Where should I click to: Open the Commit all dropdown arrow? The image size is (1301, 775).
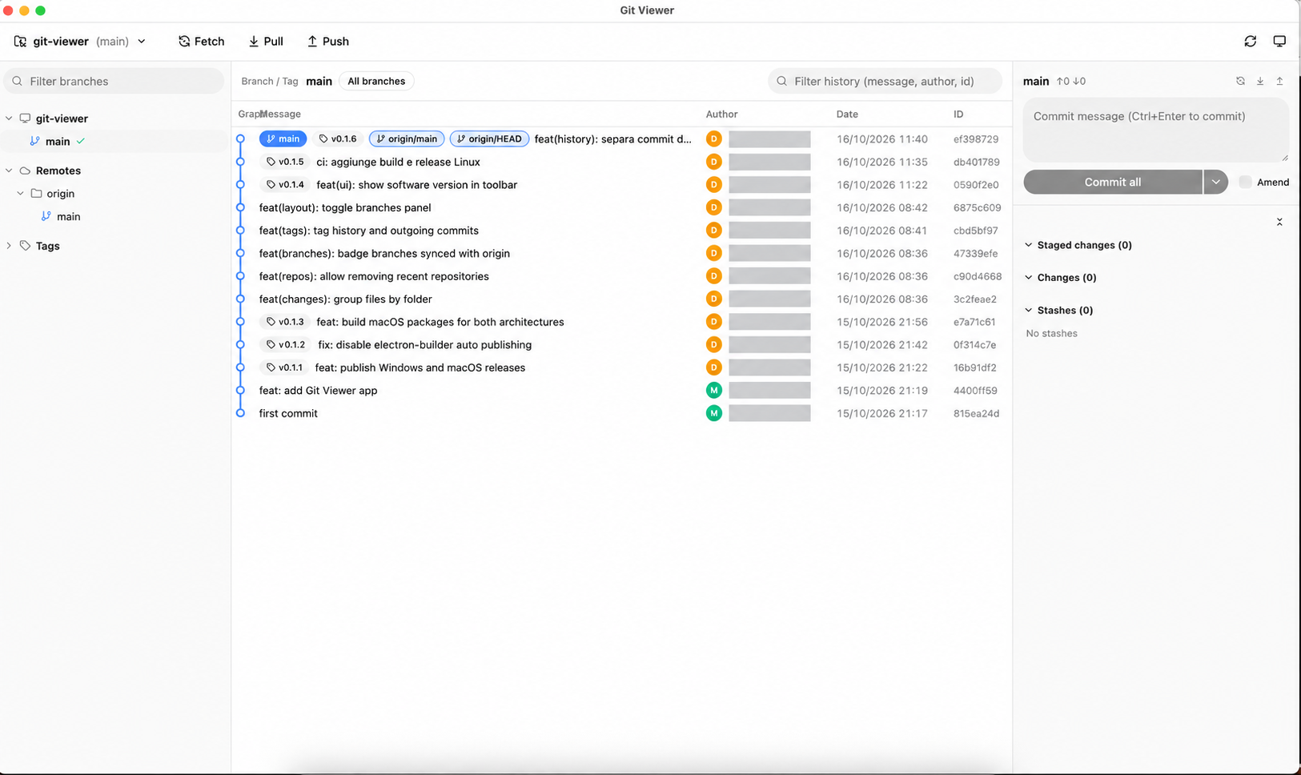(1215, 182)
